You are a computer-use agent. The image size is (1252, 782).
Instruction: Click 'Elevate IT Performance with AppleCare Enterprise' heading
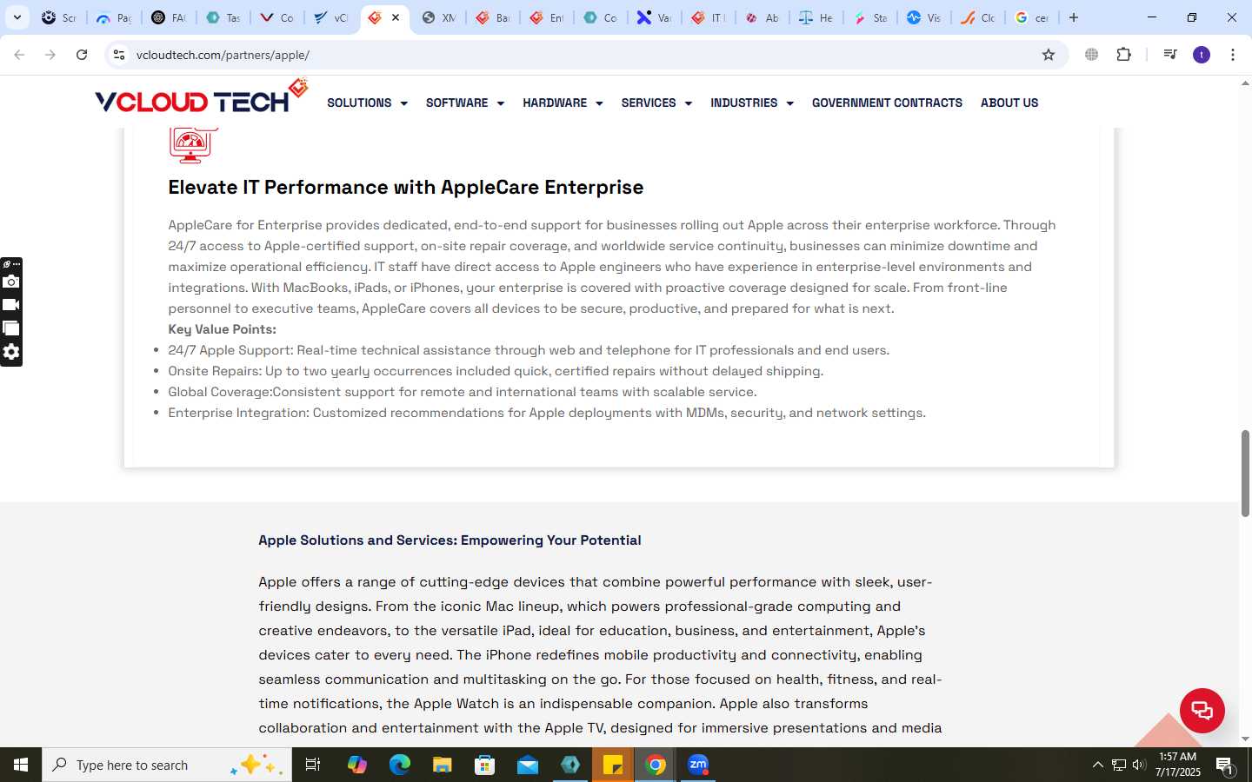[x=406, y=187]
